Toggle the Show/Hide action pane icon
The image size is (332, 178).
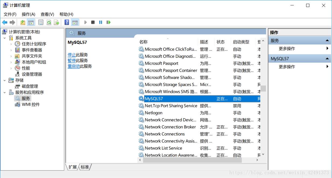coord(75,22)
